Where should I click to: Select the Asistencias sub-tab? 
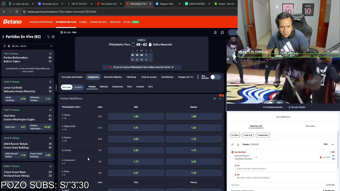117,86
